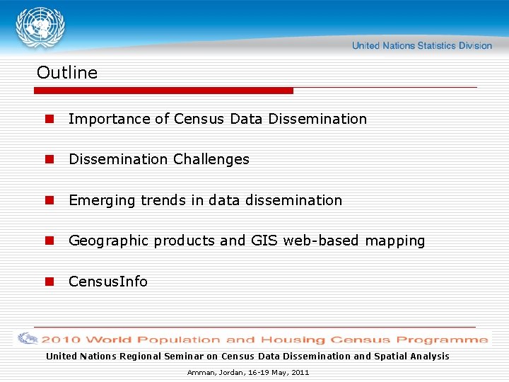The width and height of the screenshot is (509, 382).
Task: Click 'Amman, Jordan, 16-19 May, 2011' footer text
Action: (x=248, y=373)
